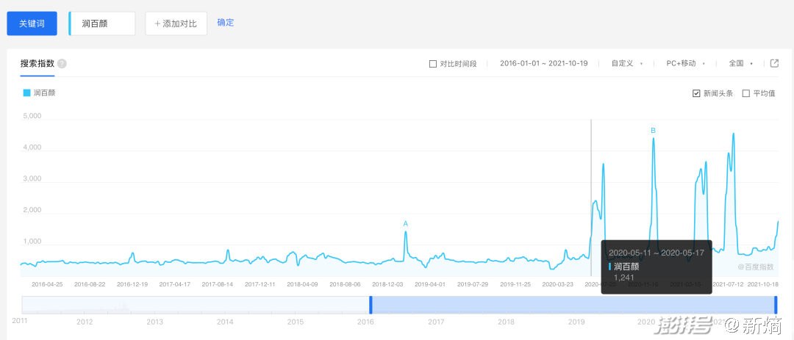Click the 确定 link

click(x=226, y=23)
